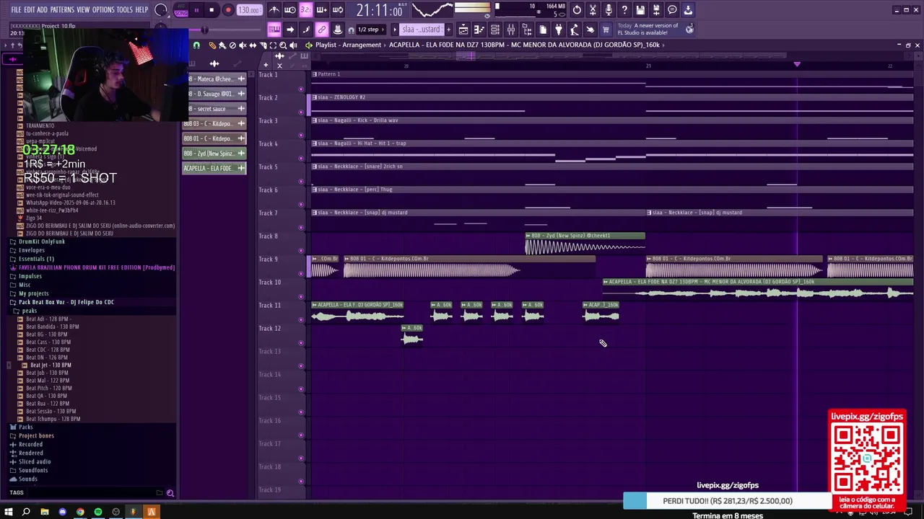
Task: Select the playlist mute tool
Action: click(243, 45)
